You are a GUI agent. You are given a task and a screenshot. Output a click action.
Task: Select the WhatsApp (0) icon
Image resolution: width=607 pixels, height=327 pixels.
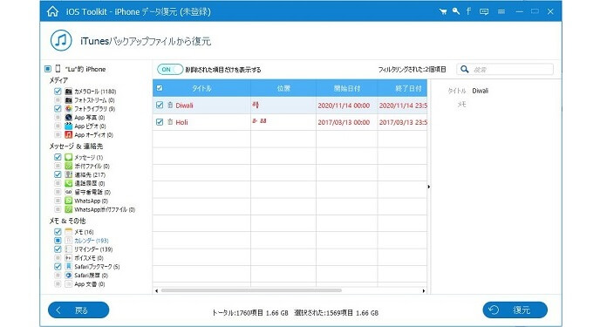(x=69, y=201)
